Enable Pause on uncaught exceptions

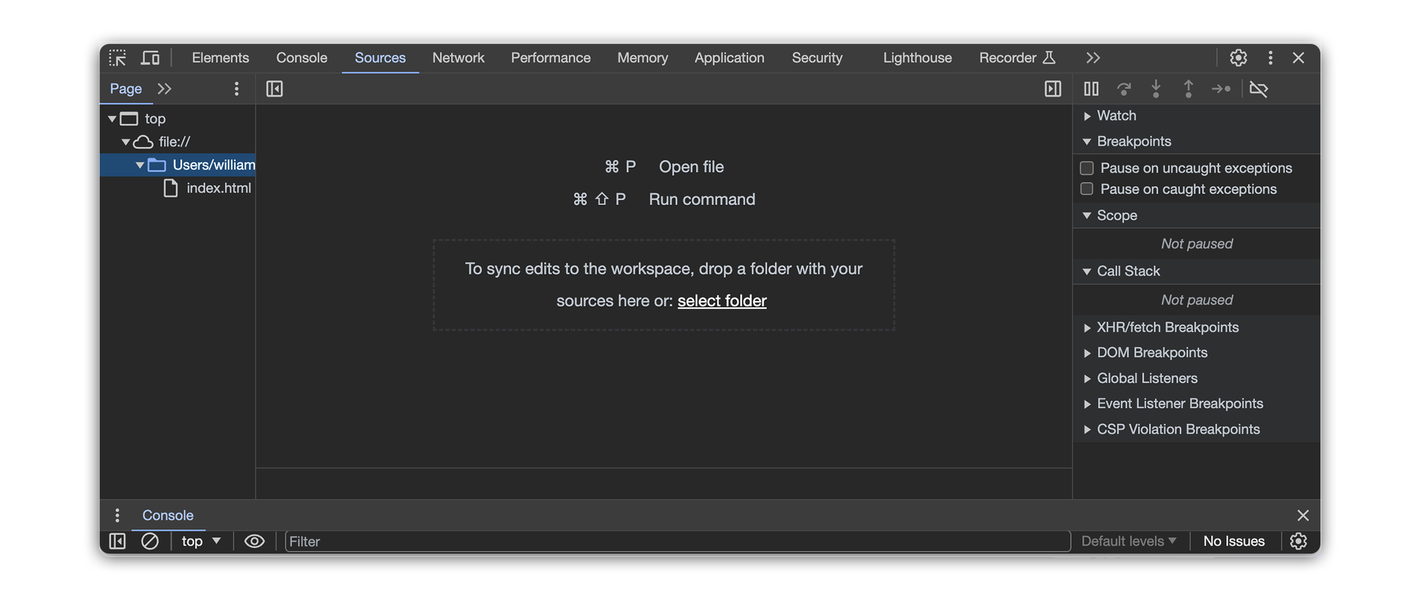[x=1086, y=168]
